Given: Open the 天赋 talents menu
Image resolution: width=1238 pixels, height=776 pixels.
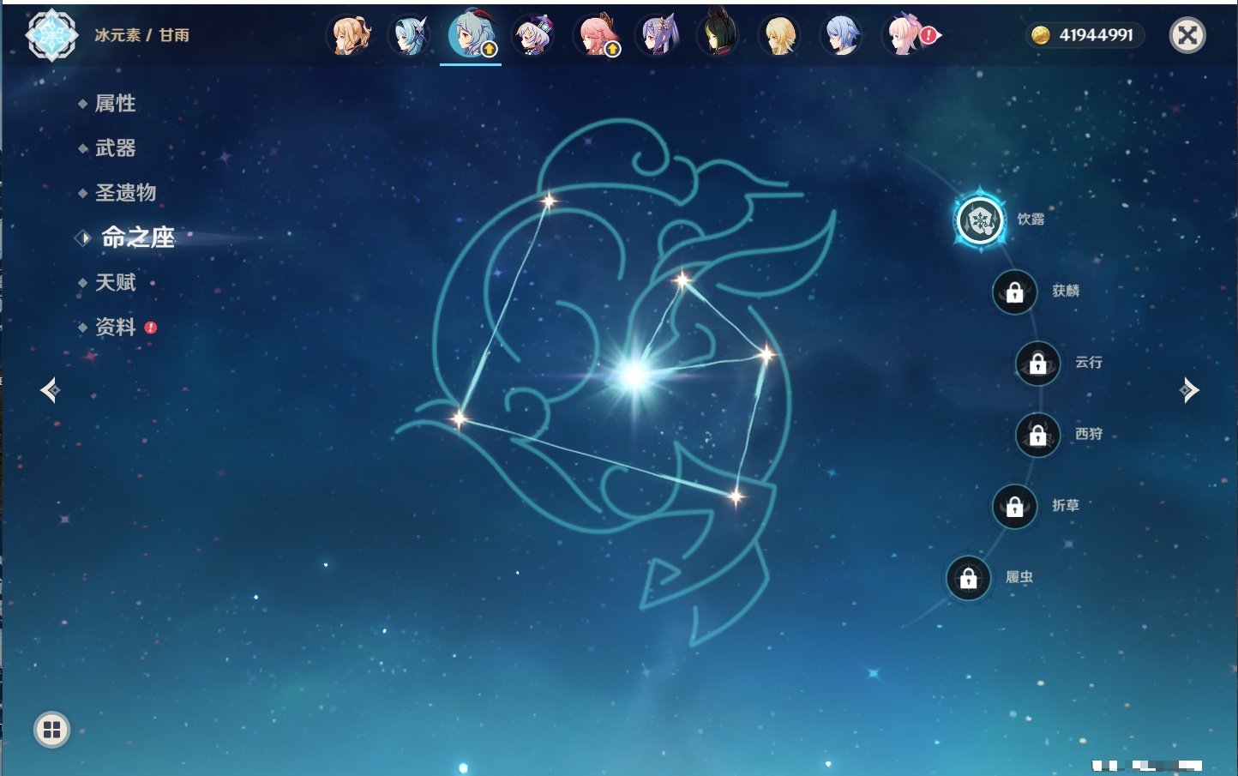Looking at the screenshot, I should pyautogui.click(x=115, y=282).
